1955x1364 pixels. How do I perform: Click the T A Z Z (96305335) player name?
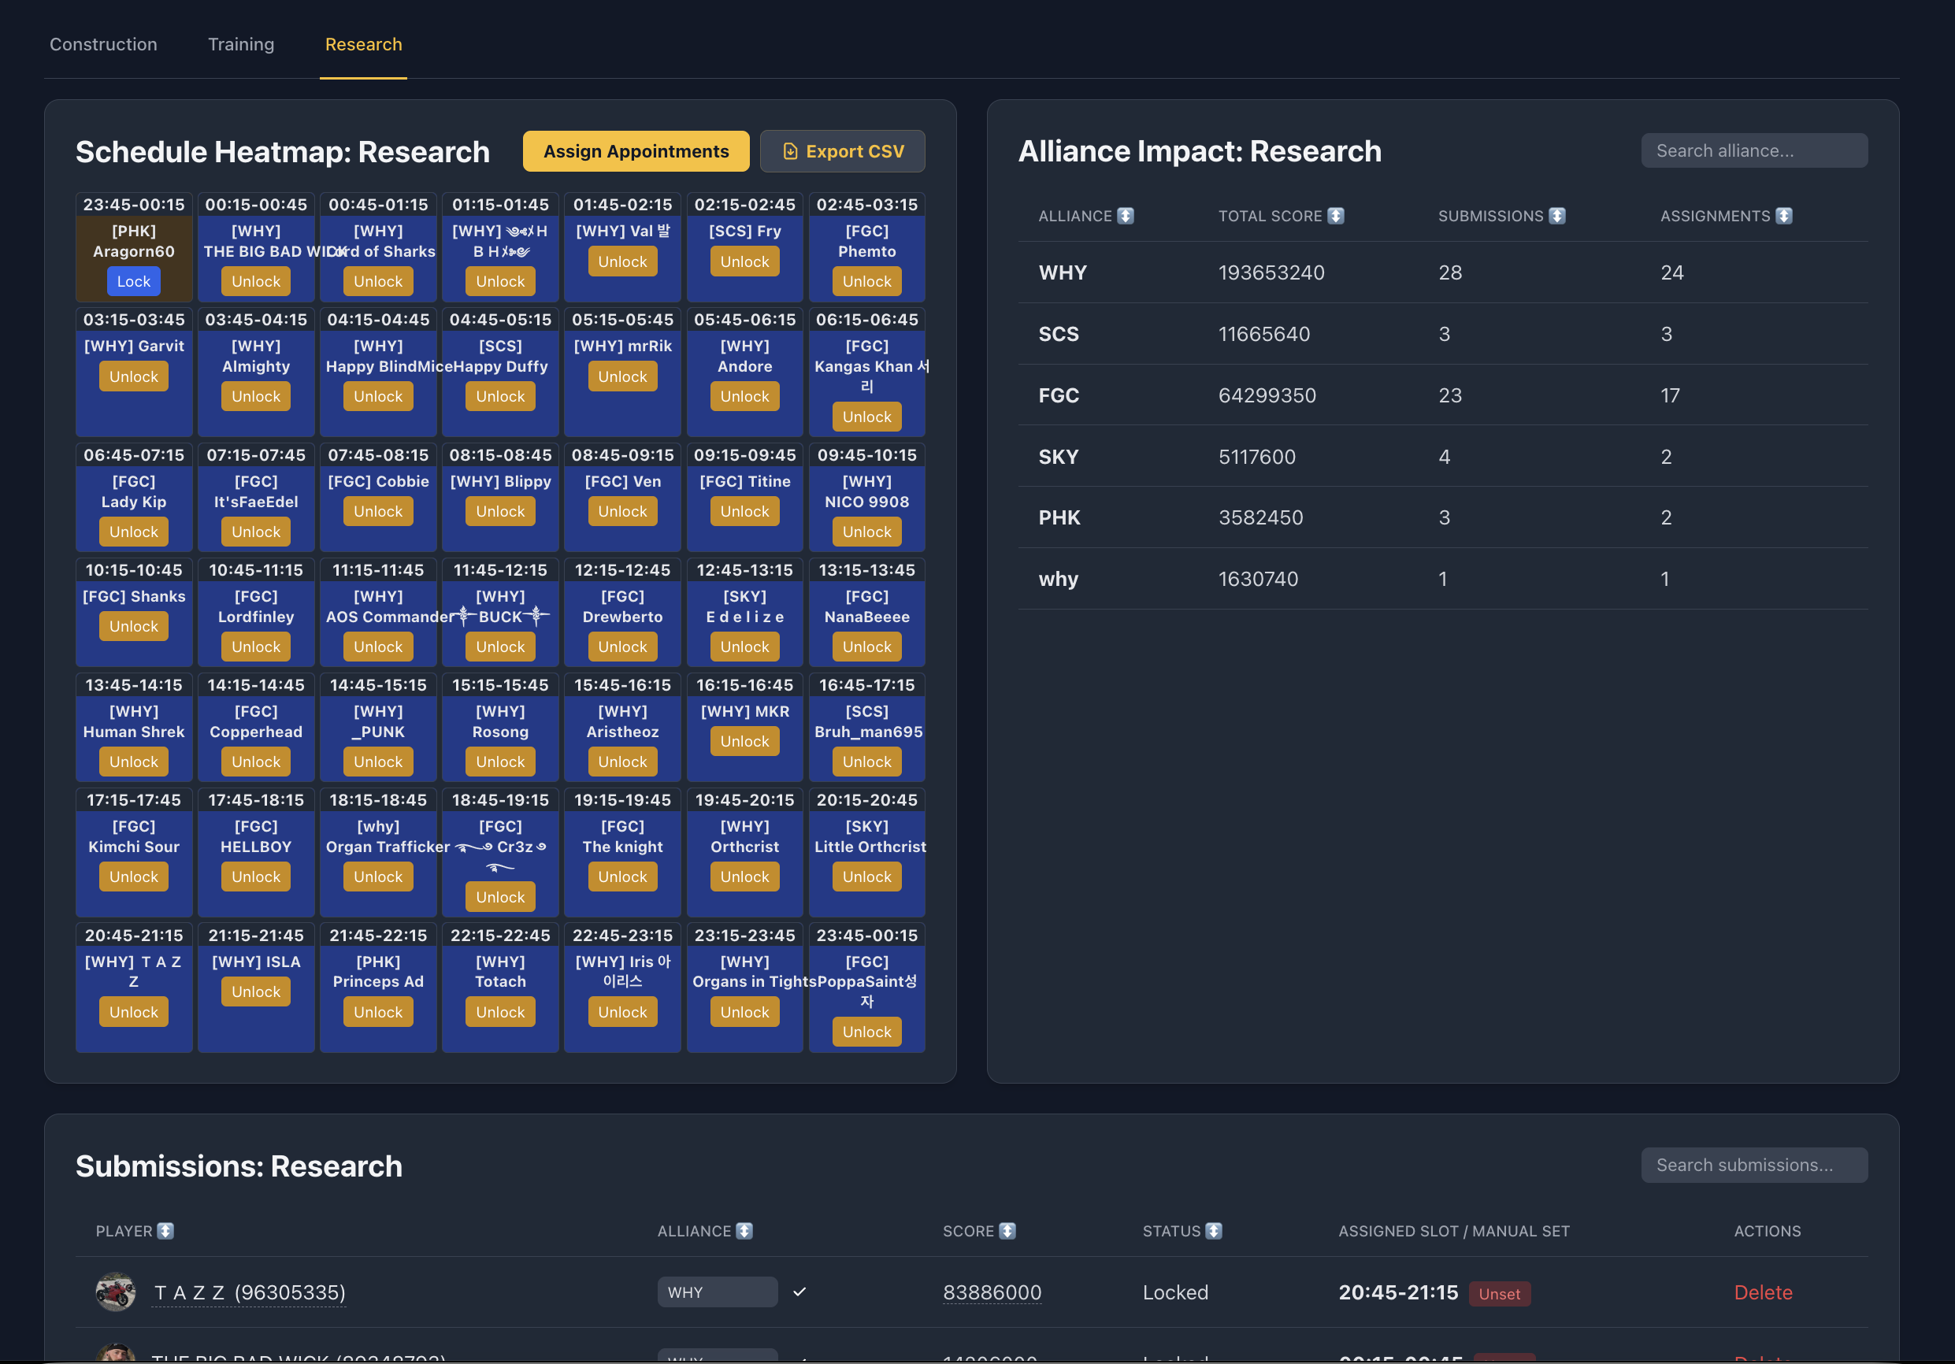(250, 1292)
